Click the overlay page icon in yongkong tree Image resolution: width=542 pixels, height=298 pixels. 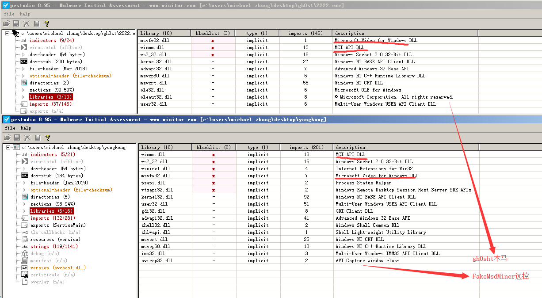point(25,282)
